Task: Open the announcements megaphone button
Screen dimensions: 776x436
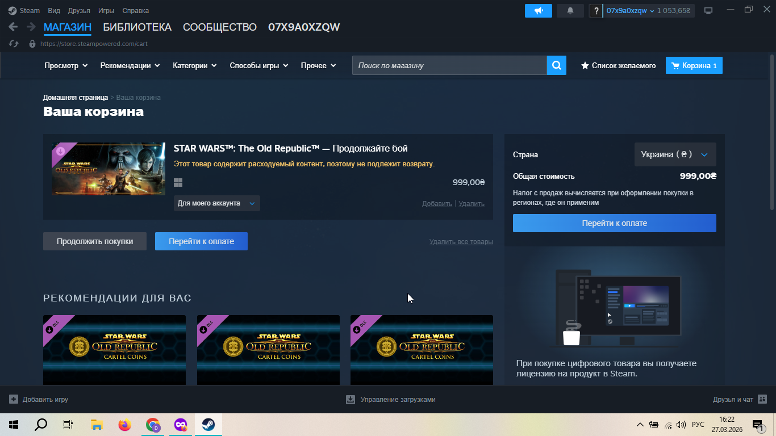Action: (539, 10)
